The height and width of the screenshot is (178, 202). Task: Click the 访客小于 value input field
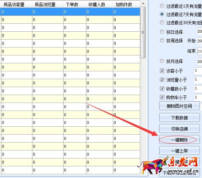click(x=198, y=71)
